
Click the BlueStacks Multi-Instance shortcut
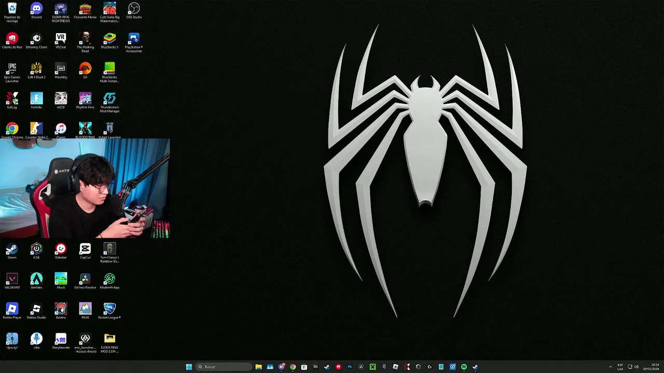point(109,72)
